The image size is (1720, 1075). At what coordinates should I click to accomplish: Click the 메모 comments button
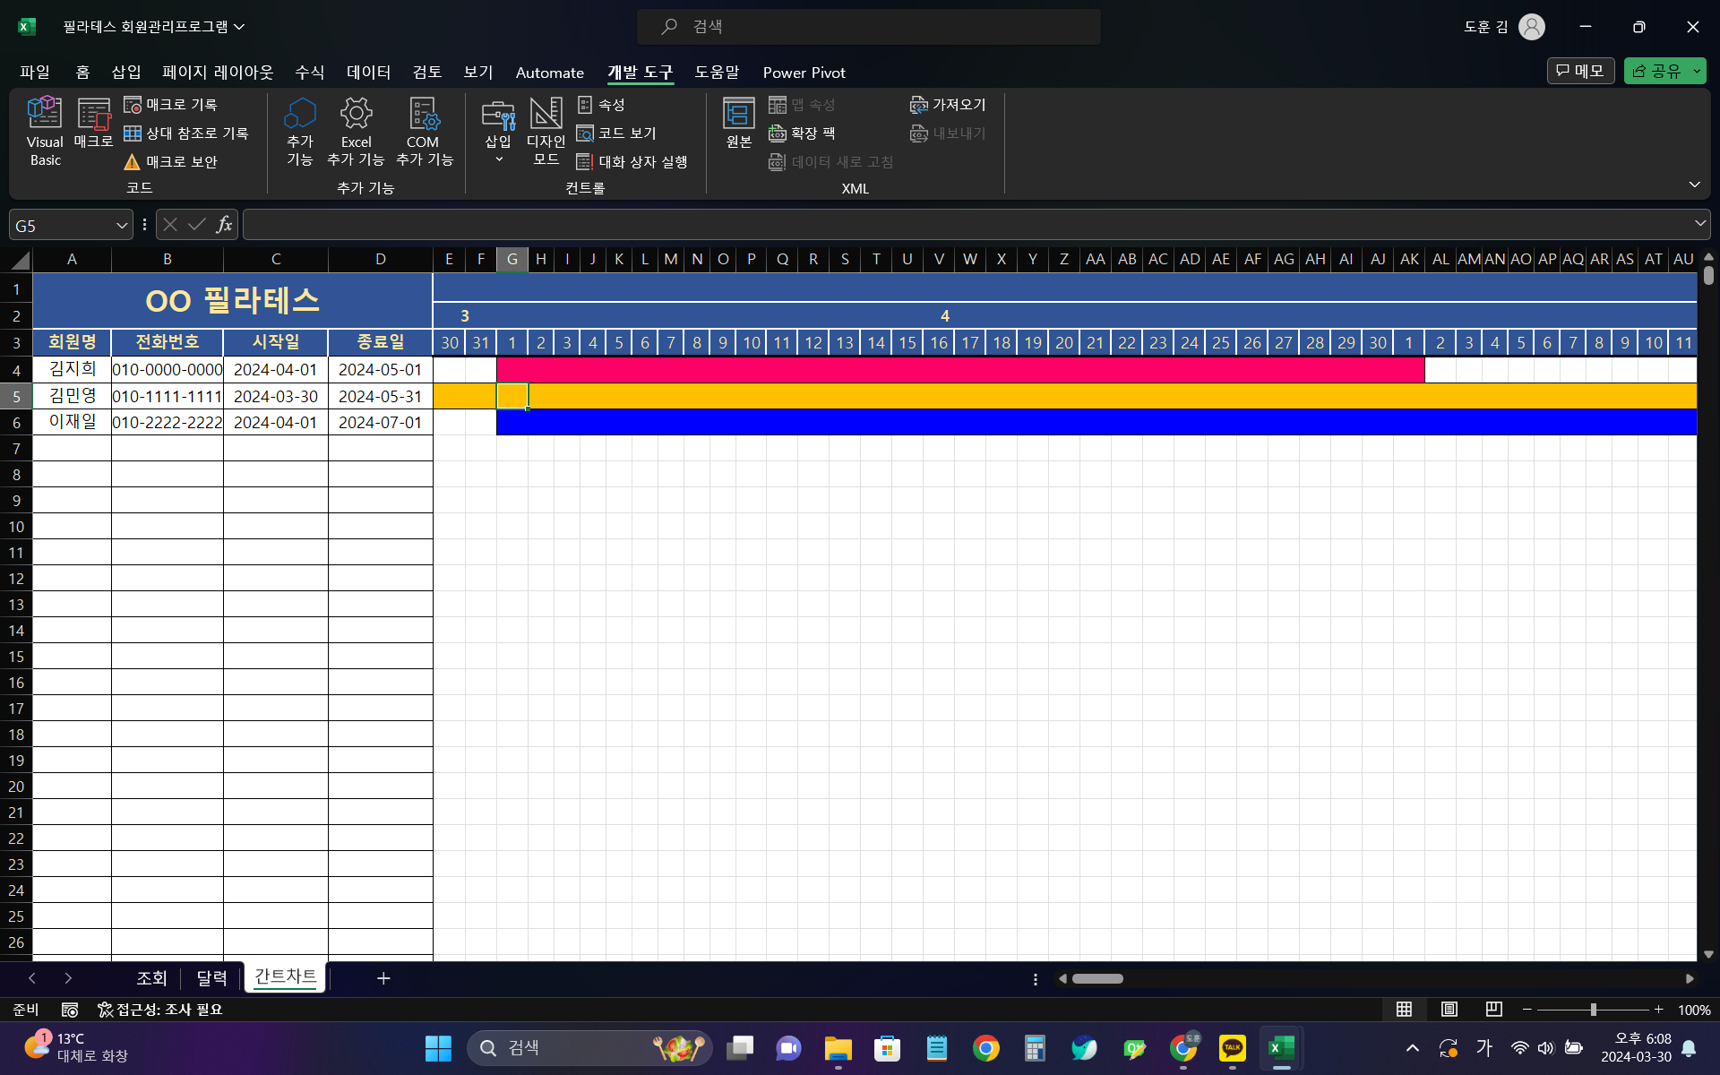[1580, 71]
